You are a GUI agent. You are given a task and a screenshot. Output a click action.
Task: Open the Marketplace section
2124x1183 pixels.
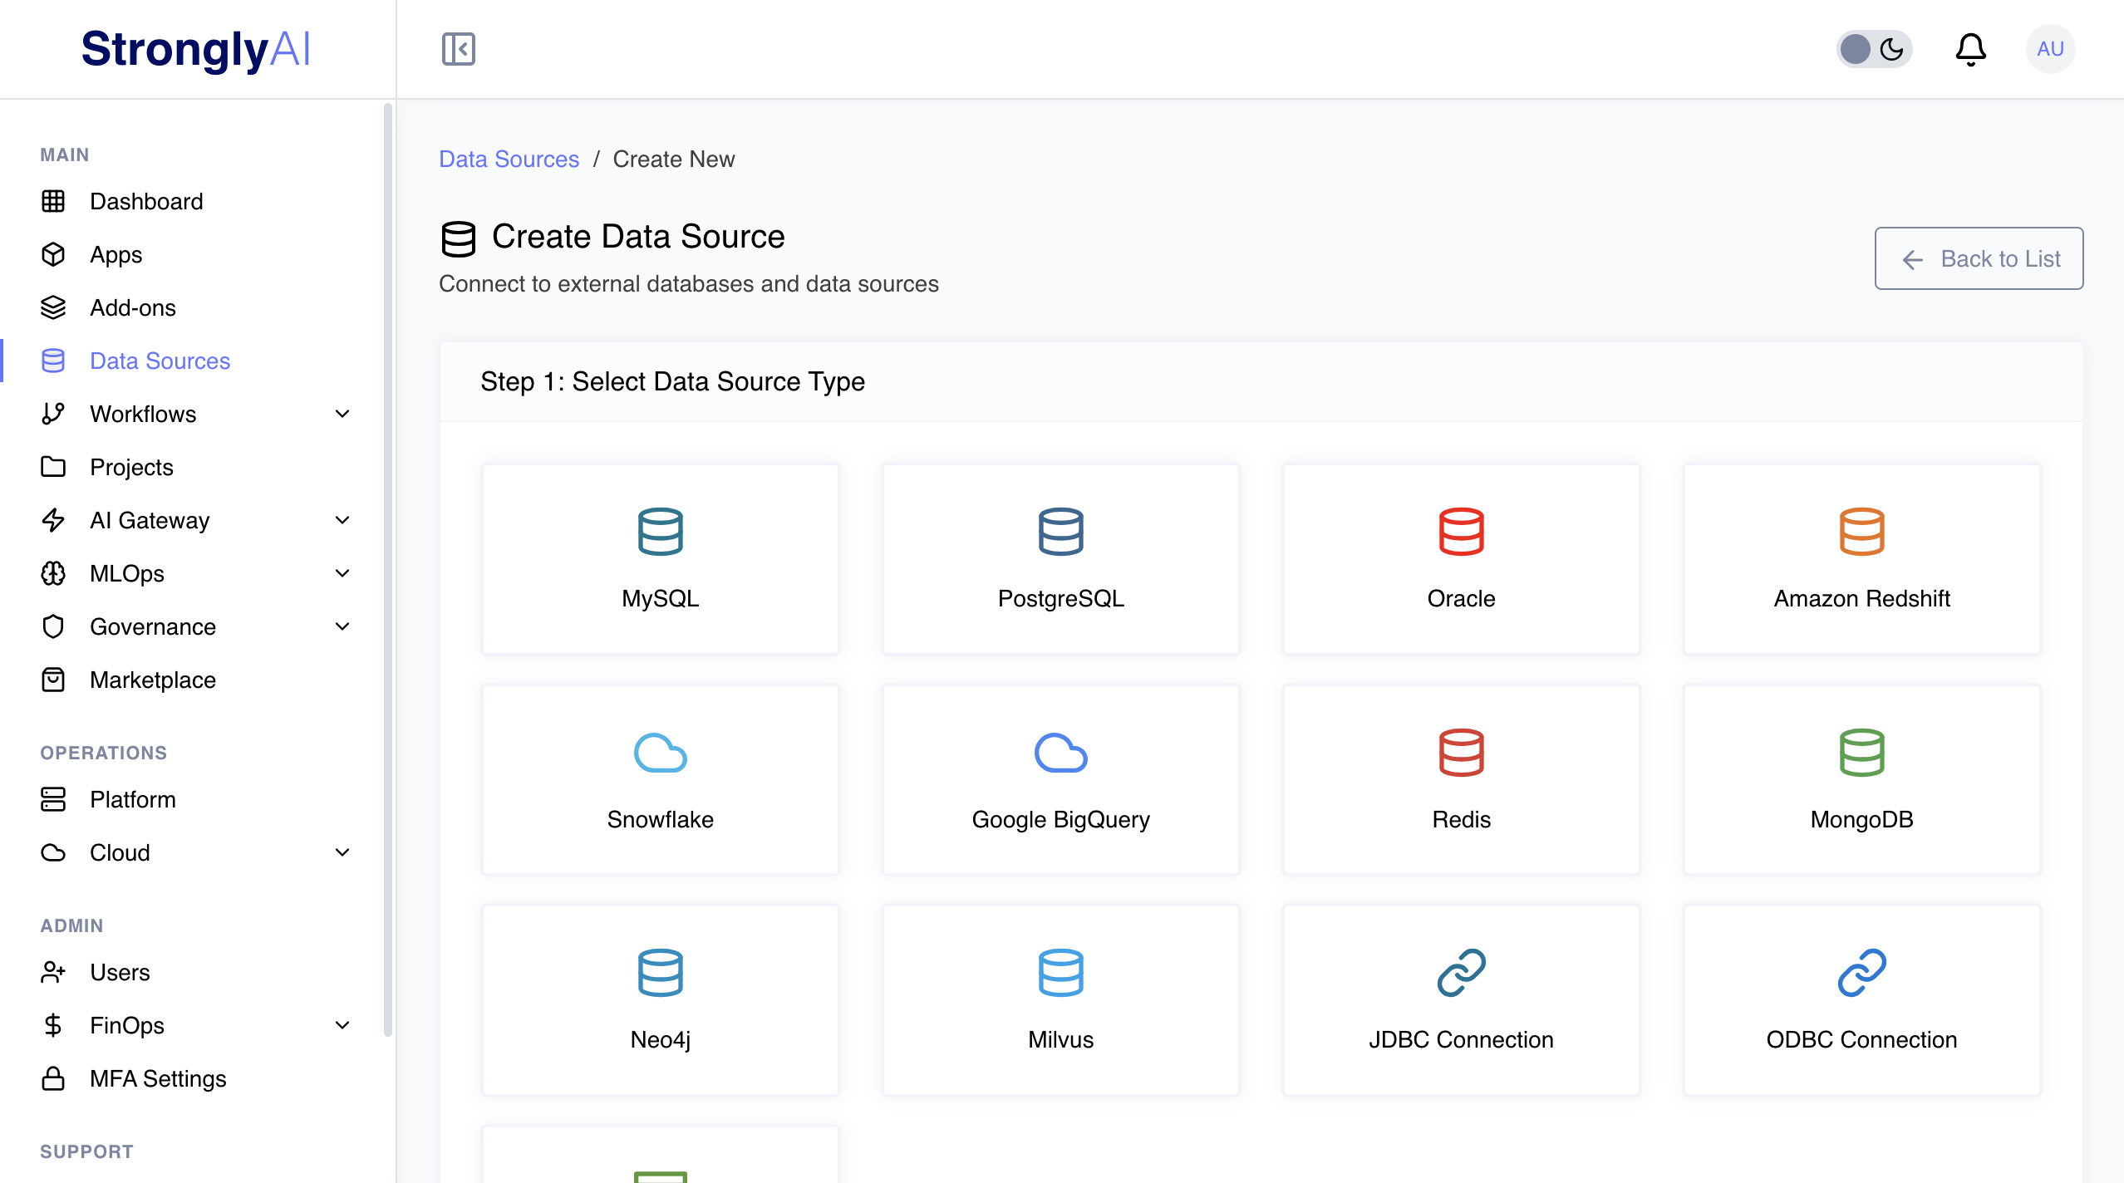coord(153,680)
